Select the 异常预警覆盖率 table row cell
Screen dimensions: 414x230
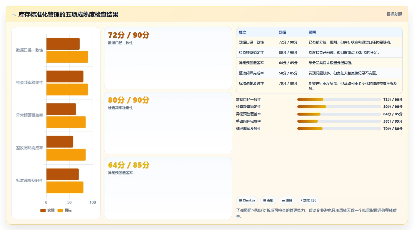click(251, 63)
